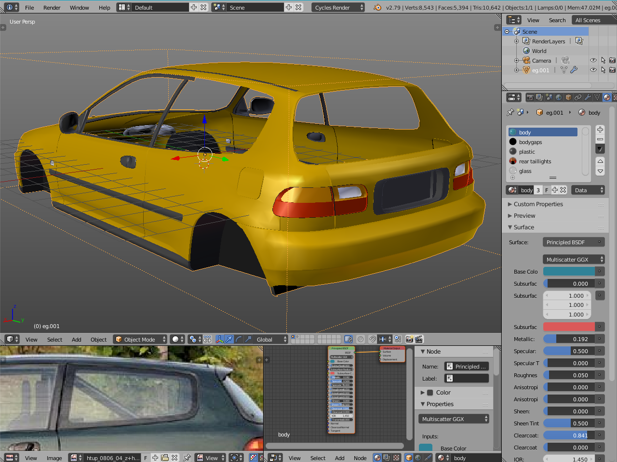Viewport: 617px width, 462px height.
Task: Open the Window menu
Action: tap(79, 7)
